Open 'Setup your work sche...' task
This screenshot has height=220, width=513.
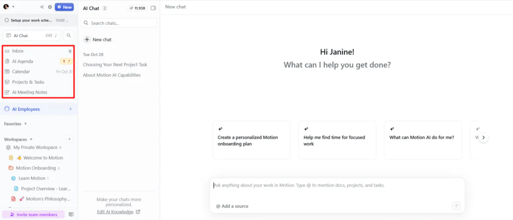(x=31, y=20)
